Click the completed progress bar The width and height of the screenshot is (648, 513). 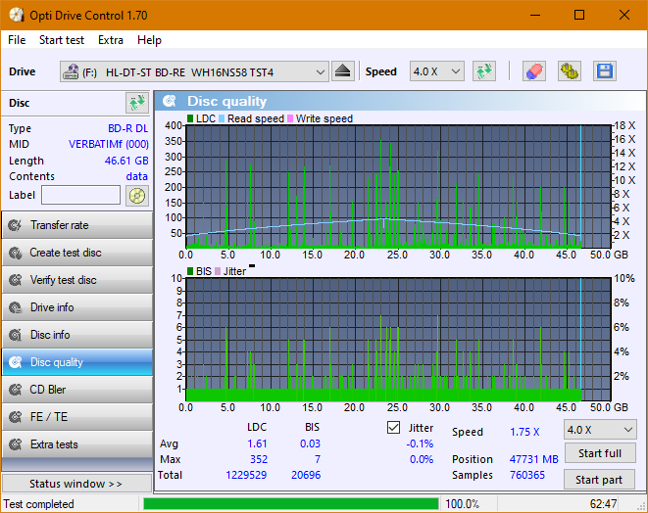click(290, 504)
